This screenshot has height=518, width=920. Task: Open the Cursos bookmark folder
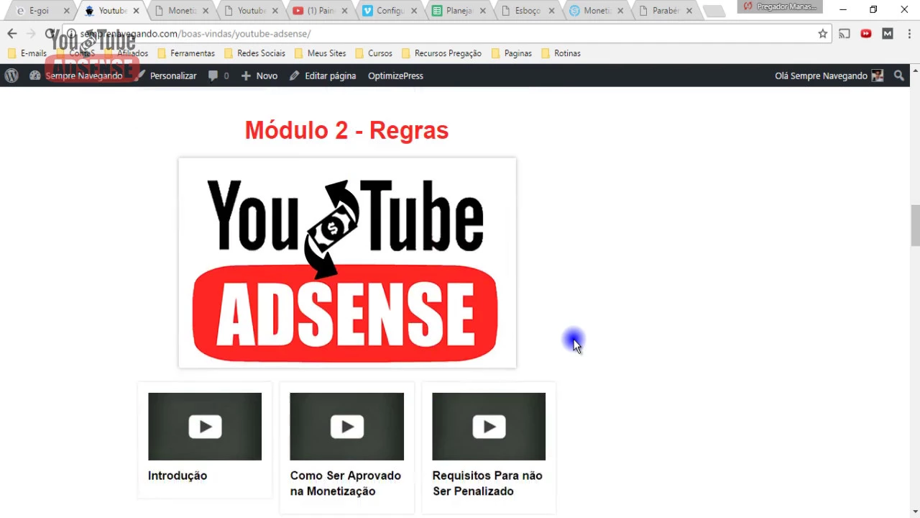point(373,53)
